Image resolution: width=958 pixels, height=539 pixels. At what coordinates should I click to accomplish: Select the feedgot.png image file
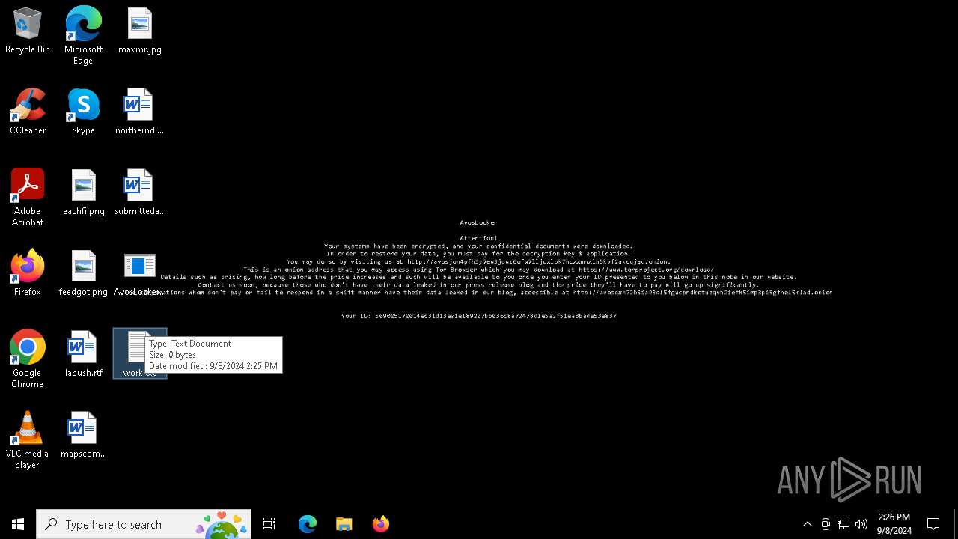pos(83,274)
